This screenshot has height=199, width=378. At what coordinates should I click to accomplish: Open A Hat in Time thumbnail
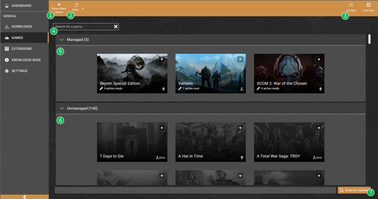211,142
